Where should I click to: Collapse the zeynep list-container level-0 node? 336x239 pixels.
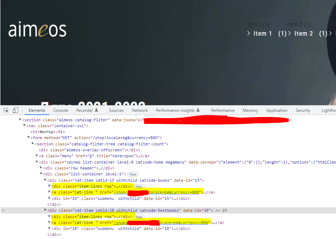click(37, 162)
